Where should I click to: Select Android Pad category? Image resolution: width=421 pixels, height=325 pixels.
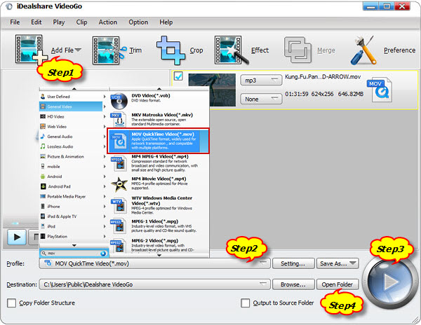coord(71,186)
